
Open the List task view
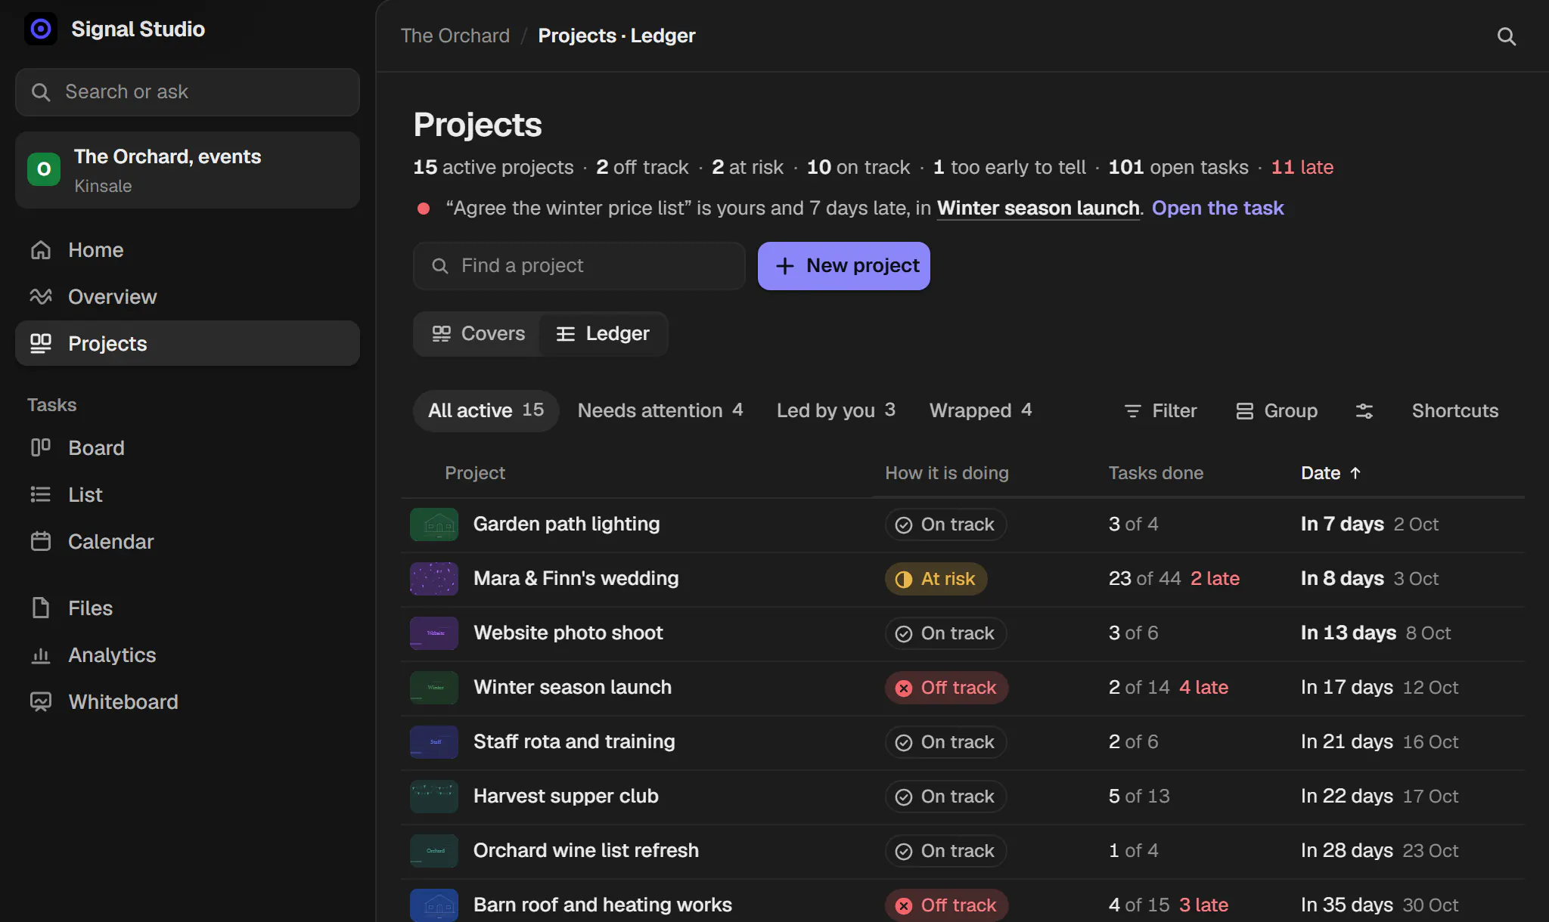coord(188,495)
